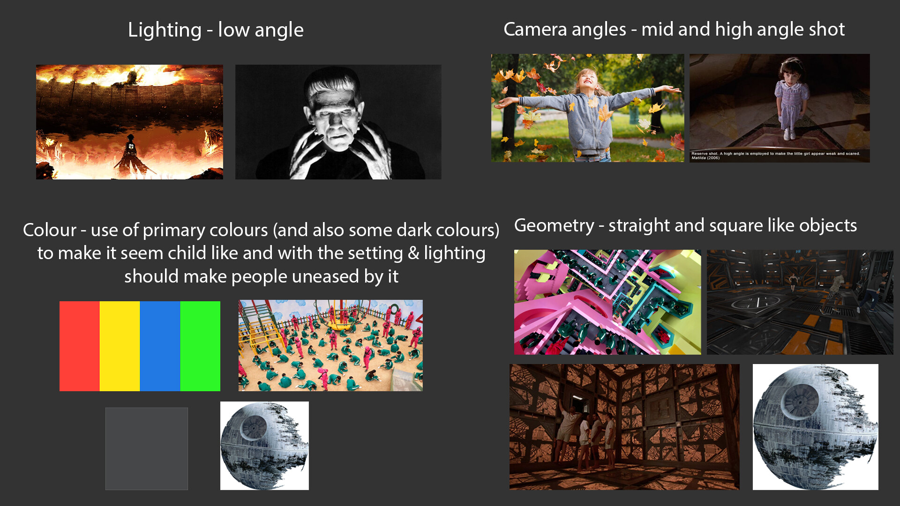Select the green colour stripe
The height and width of the screenshot is (506, 900).
(200, 346)
